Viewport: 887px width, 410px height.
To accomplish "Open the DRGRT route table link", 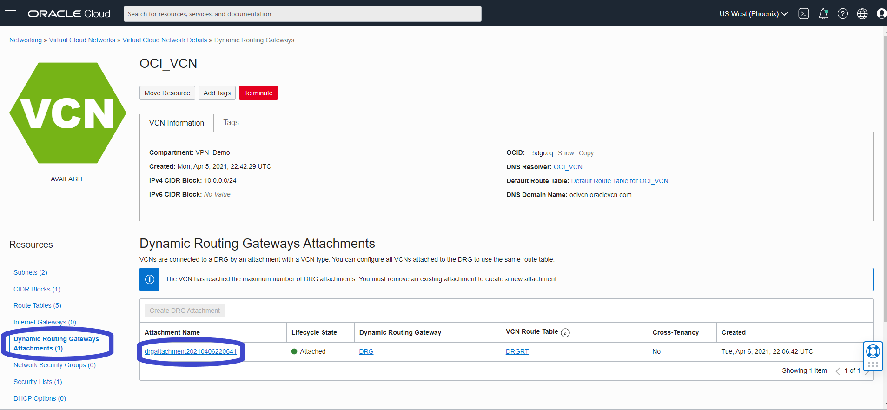I will point(517,352).
